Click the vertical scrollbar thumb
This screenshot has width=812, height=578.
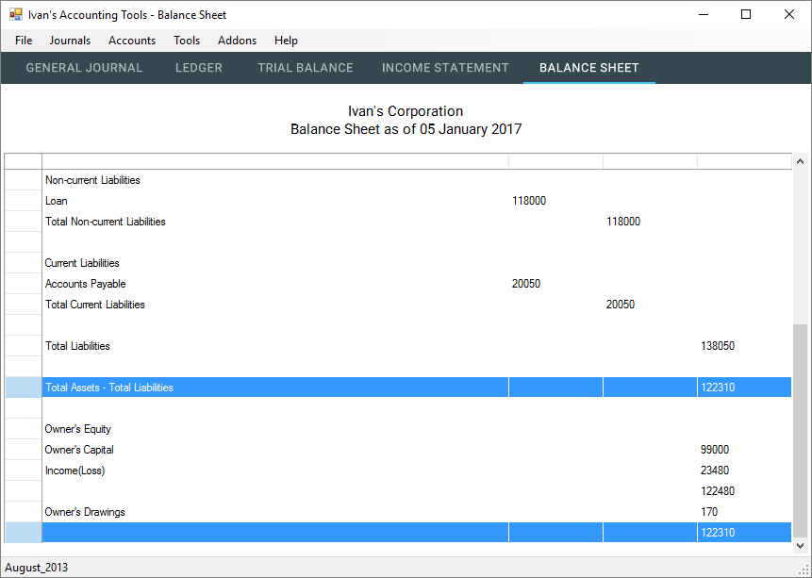click(x=800, y=429)
